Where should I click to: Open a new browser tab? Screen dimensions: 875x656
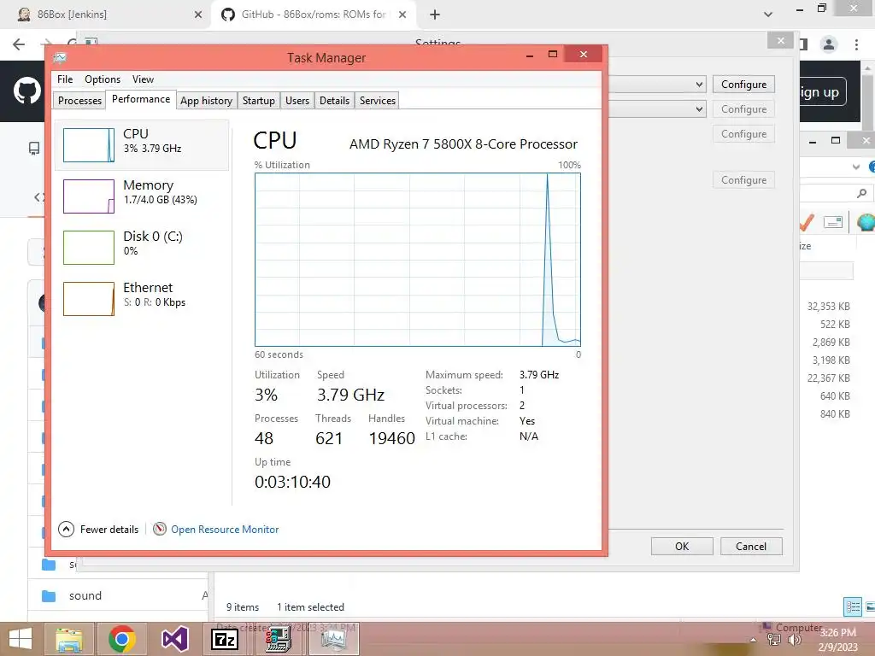(x=435, y=15)
